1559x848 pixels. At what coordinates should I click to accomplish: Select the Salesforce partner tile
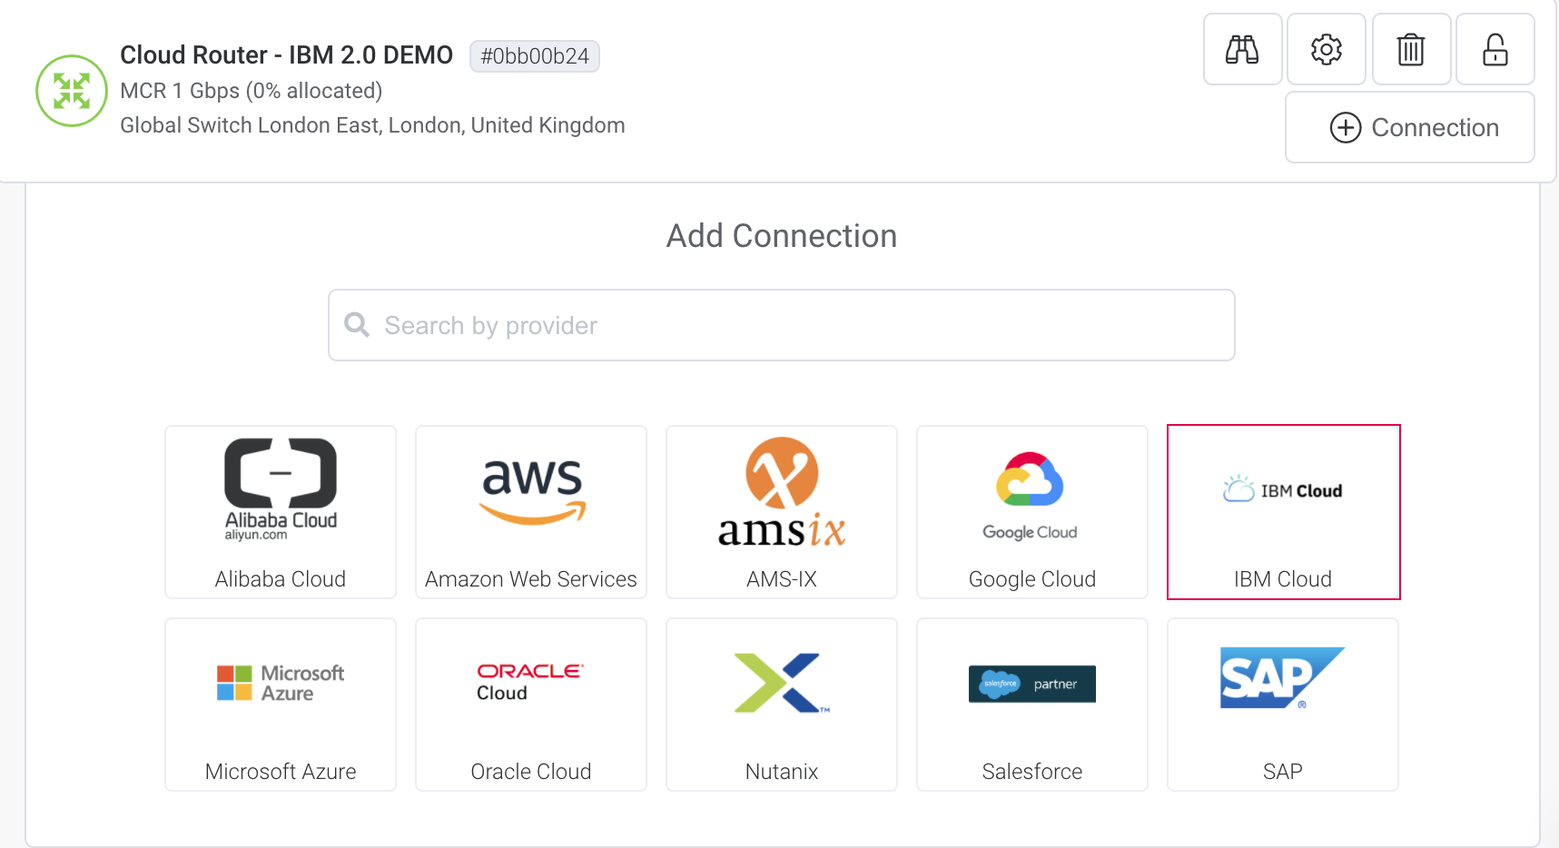[1031, 705]
